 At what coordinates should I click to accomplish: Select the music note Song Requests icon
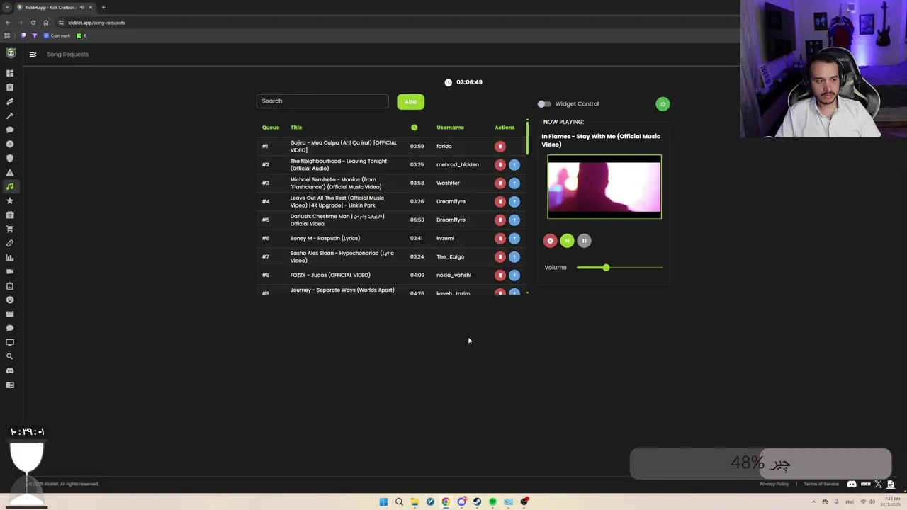10,186
